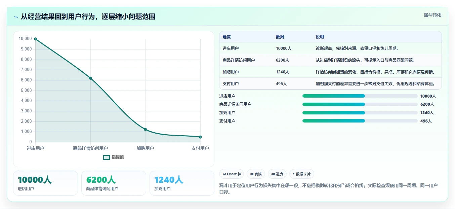Click the 说明 column header
Viewport: 455px width, 209px height.
tap(320, 37)
